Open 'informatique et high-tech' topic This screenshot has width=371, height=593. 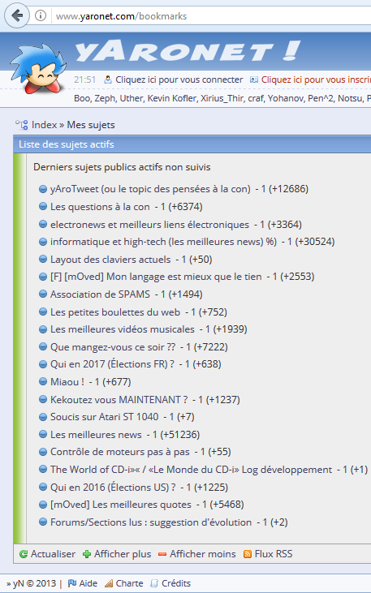tap(163, 242)
